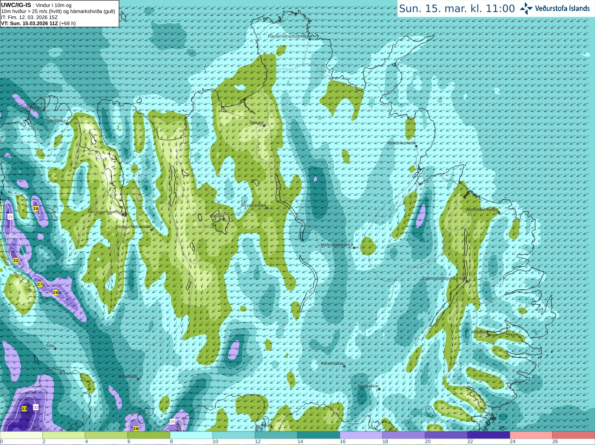The width and height of the screenshot is (595, 445).
Task: Select the 10m hviður > 25 m/s description line
Action: (x=58, y=11)
